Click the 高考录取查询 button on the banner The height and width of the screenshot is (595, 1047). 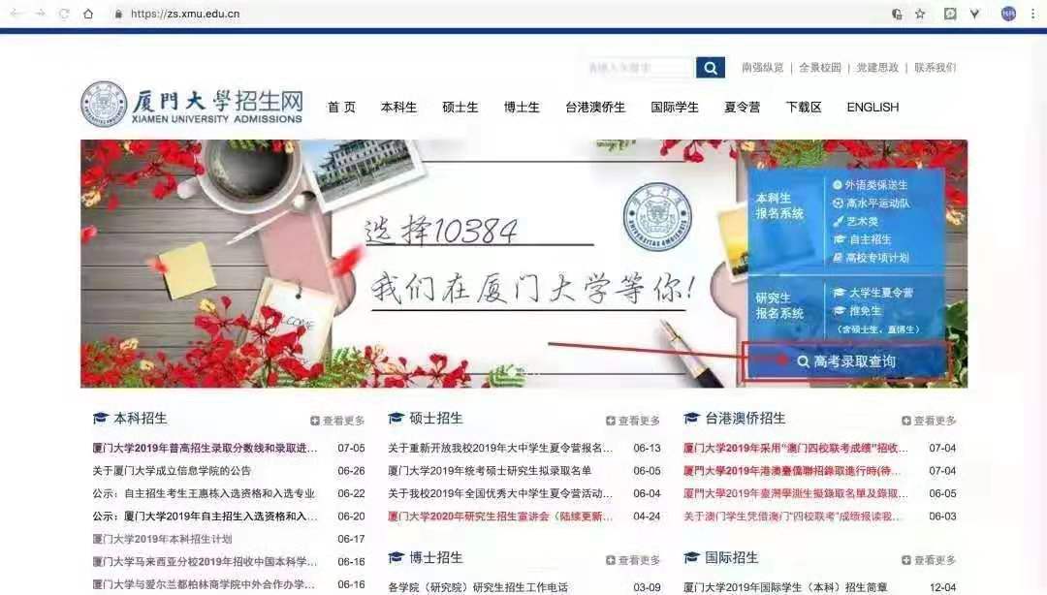tap(844, 361)
